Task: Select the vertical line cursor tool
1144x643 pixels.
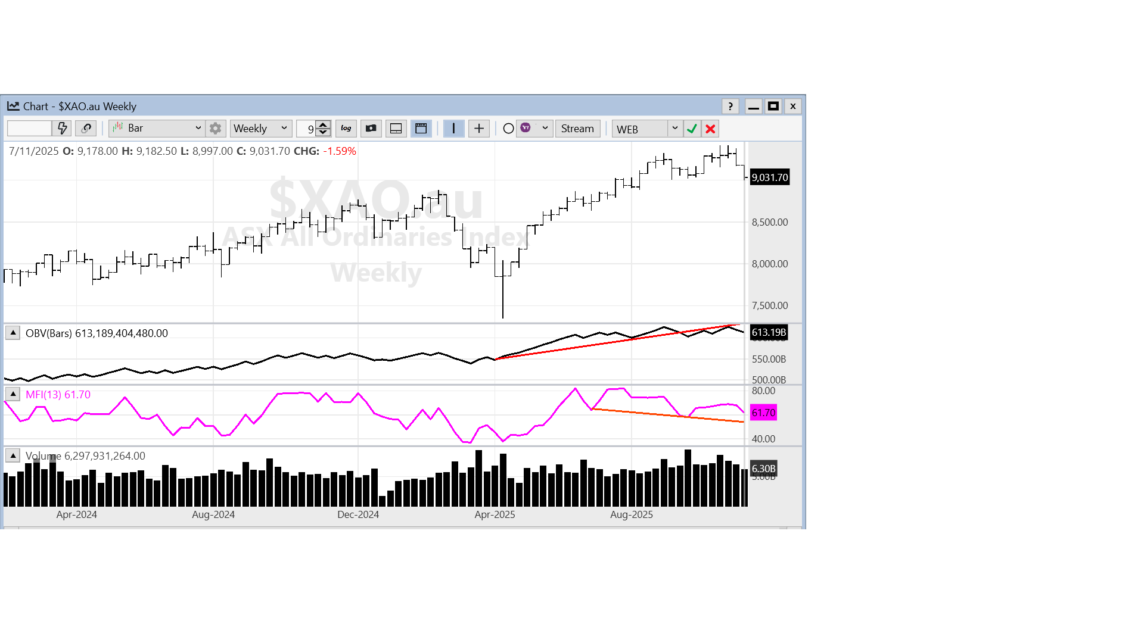Action: coord(454,129)
